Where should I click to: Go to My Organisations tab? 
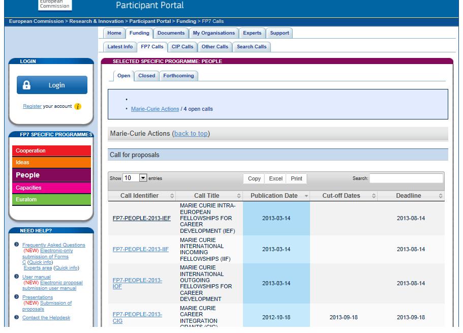coord(214,33)
